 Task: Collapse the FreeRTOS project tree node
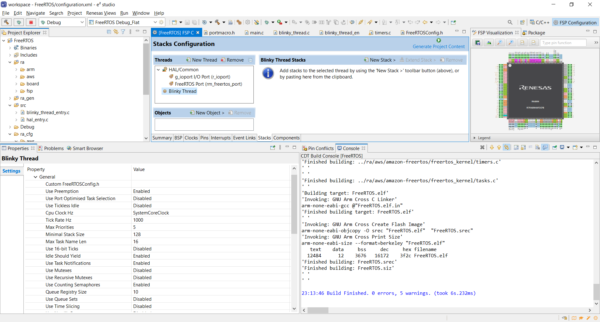point(4,41)
